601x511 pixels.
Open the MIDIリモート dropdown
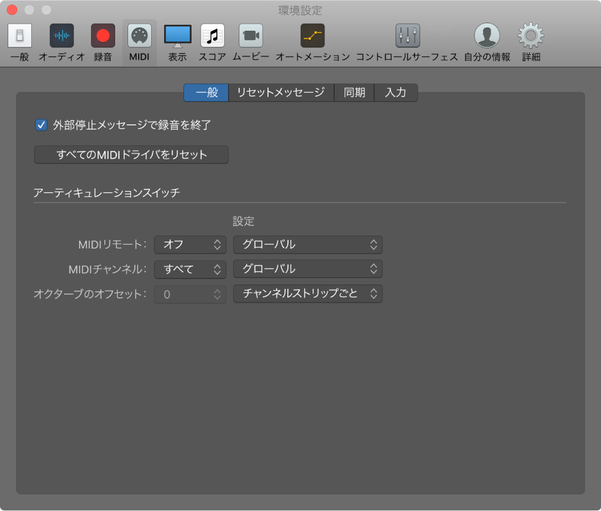(x=190, y=245)
